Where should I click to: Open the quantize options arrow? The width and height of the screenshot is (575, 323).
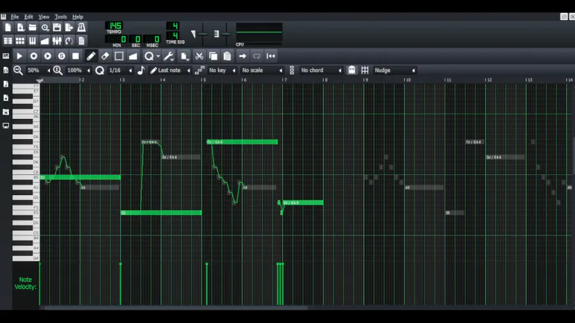158,56
